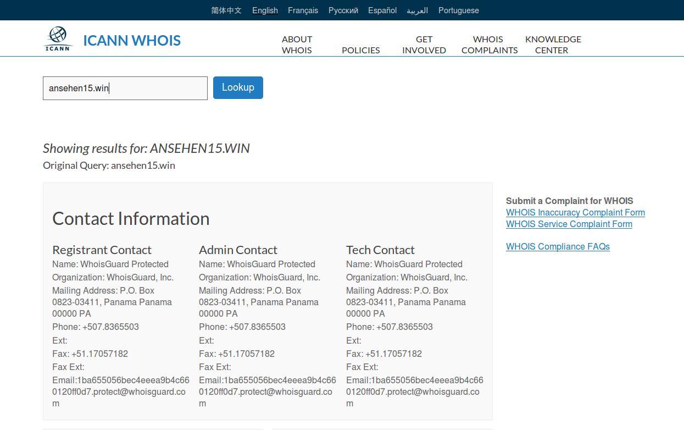Click the Lookup button
The image size is (684, 430).
[x=238, y=87]
